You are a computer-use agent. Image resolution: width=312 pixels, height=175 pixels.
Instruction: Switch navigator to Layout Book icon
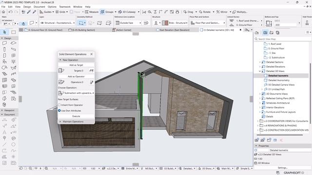pyautogui.click(x=272, y=33)
